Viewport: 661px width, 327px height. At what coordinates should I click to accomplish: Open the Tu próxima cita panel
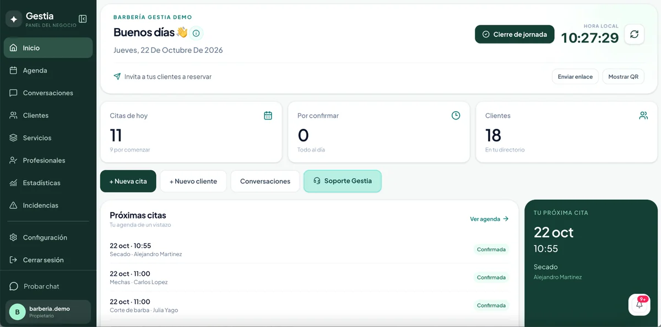tap(591, 263)
